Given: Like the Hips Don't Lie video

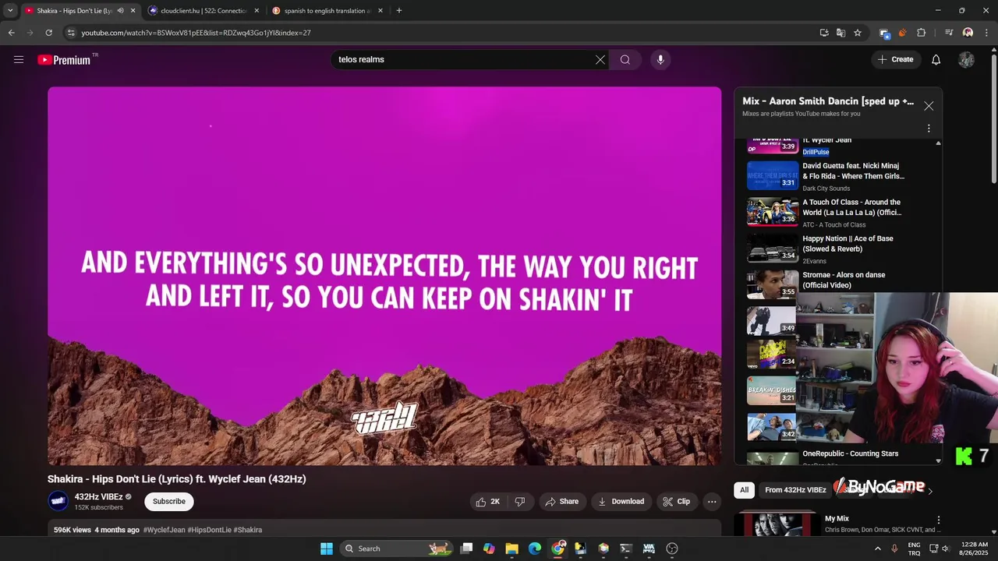Looking at the screenshot, I should point(488,502).
